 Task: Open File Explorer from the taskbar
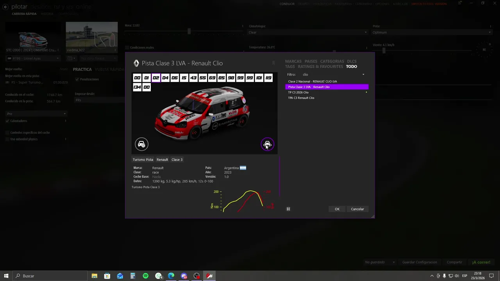[x=95, y=276]
